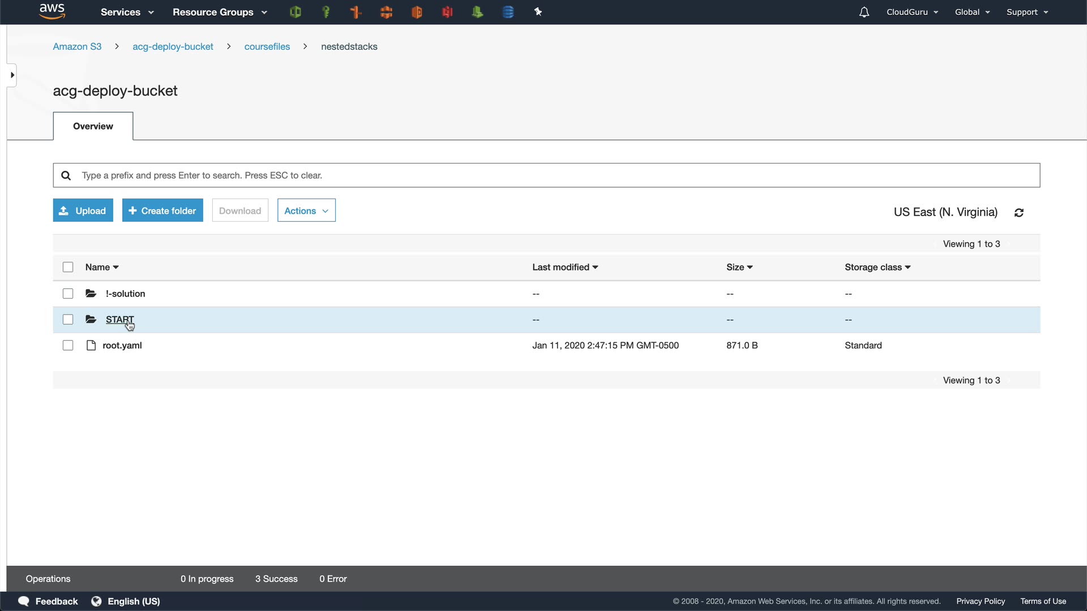Open the CloudGuru account dropdown

(x=912, y=12)
